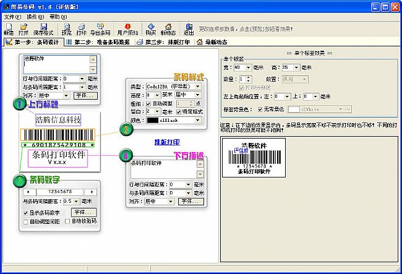The image size is (402, 274).
Task: Open top title 行与行间隔距离 dropdown
Action: coord(82,79)
